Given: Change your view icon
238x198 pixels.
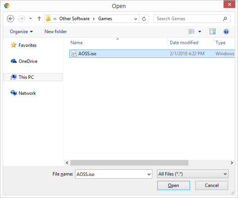Looking at the screenshot, I should (191, 31).
